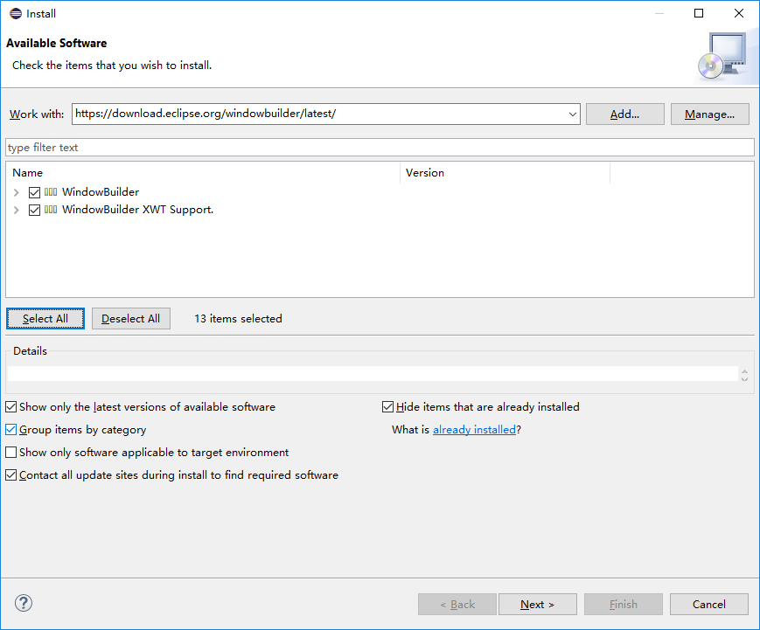Close the Install window
The width and height of the screenshot is (760, 630).
(739, 13)
